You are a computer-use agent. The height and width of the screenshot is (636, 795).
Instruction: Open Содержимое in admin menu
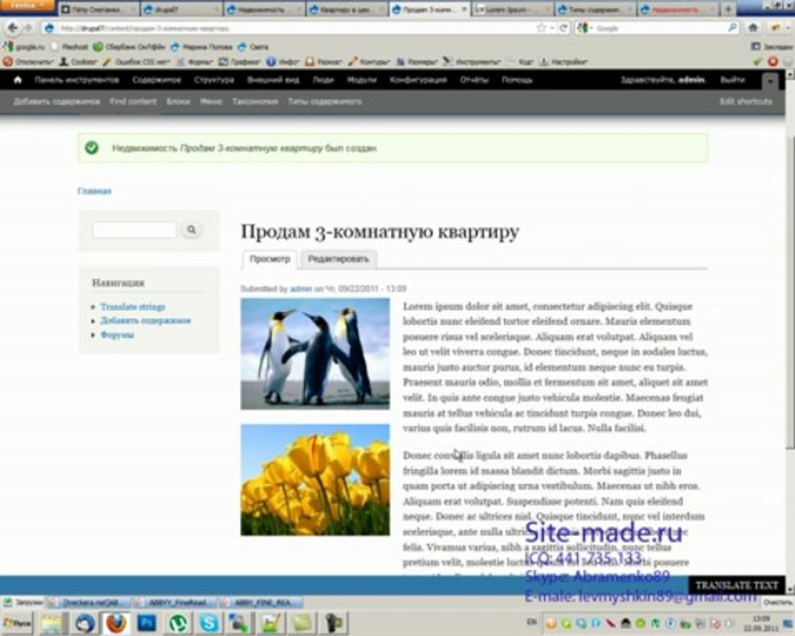[156, 79]
